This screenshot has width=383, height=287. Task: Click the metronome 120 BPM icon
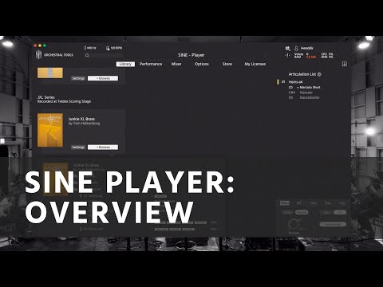point(108,48)
